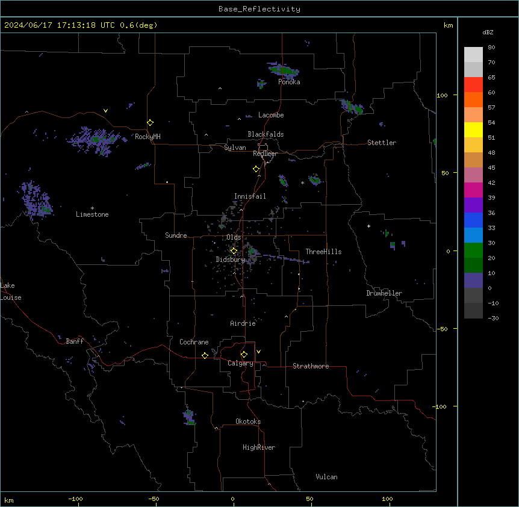
Task: Pick the yellow 54 dBZ legend swatch
Action: pyautogui.click(x=473, y=129)
